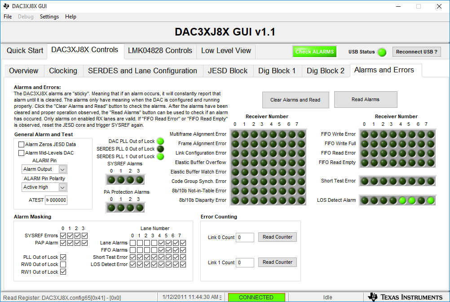450x302 pixels.
Task: Click SYSREF Alarms LED number 3
Action: click(140, 180)
